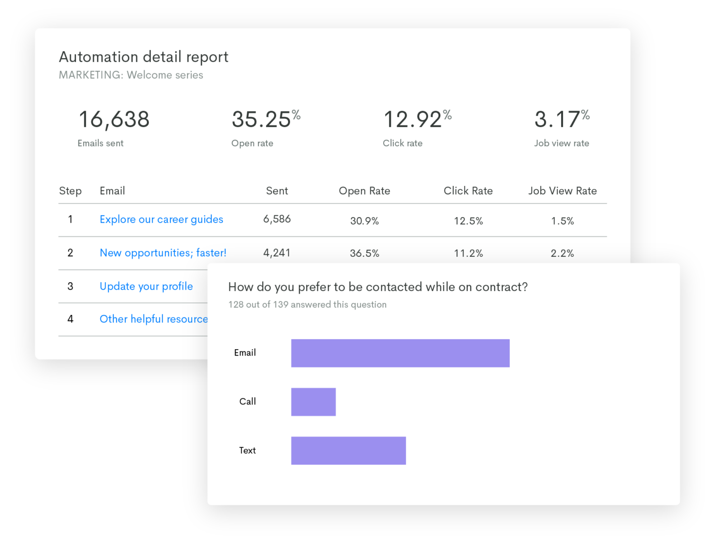Select the 1.5% job view rate cell
The width and height of the screenshot is (715, 544).
563,221
